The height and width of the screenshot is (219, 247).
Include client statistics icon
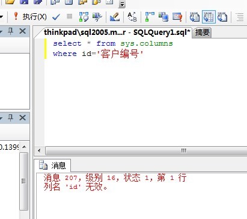(163, 17)
